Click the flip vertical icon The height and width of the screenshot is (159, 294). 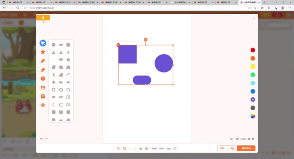tap(147, 149)
